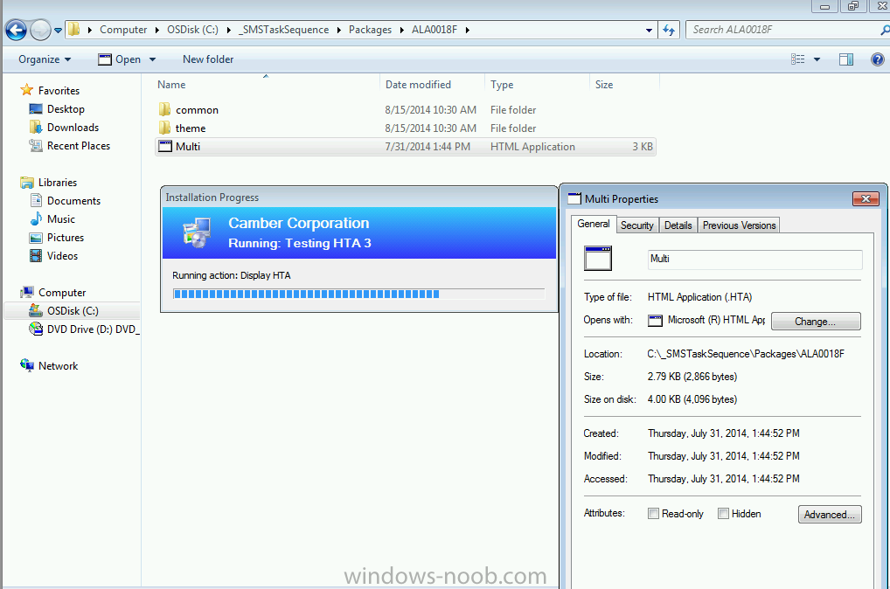
Task: Select the common folder icon
Action: (x=164, y=109)
